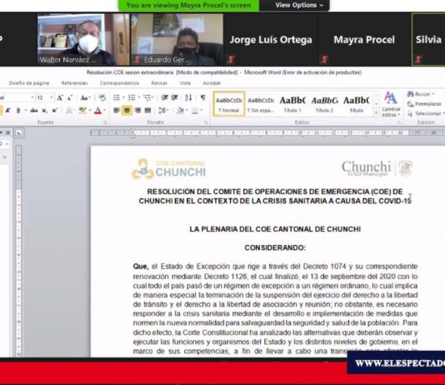The height and width of the screenshot is (385, 445).
Task: Apply the Título 2 style
Action: pos(324,104)
